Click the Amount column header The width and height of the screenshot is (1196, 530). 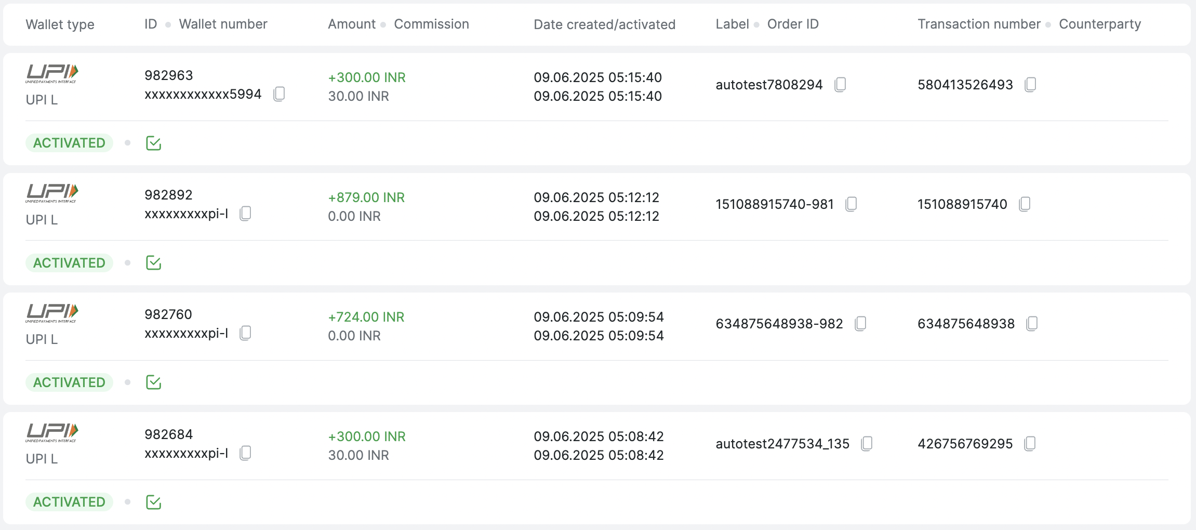click(x=352, y=24)
